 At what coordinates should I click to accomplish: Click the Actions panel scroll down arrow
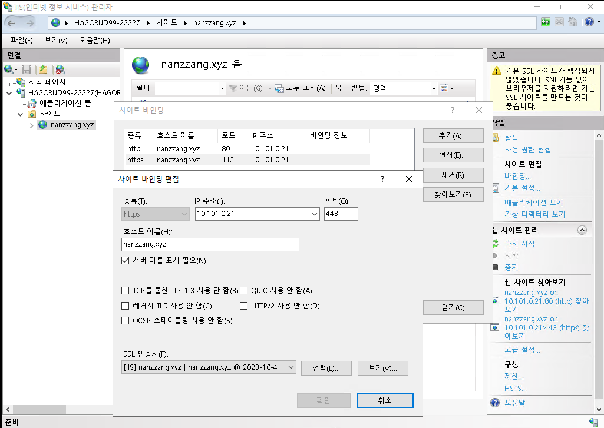[x=599, y=410]
